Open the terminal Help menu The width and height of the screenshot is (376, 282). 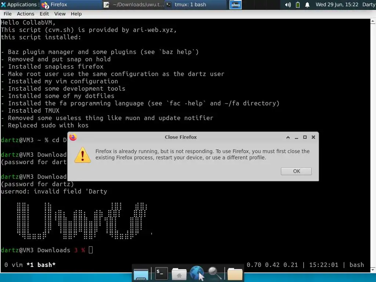coord(76,14)
